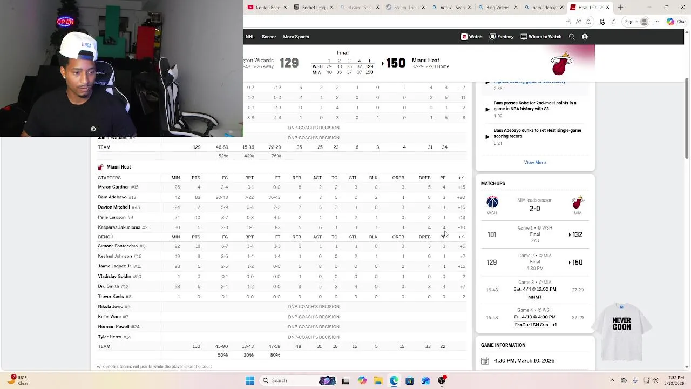Click Miami Heat logo in boxscore header

click(100, 167)
